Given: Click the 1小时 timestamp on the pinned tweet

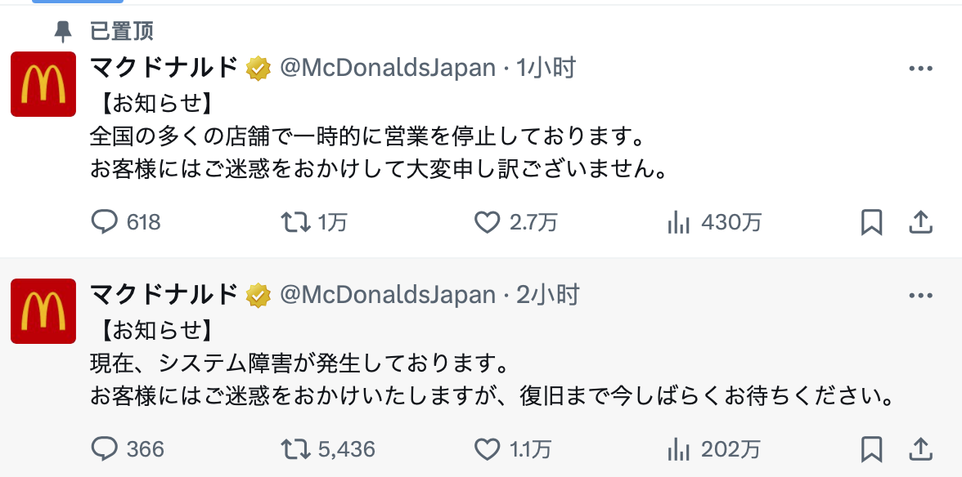Looking at the screenshot, I should point(546,68).
